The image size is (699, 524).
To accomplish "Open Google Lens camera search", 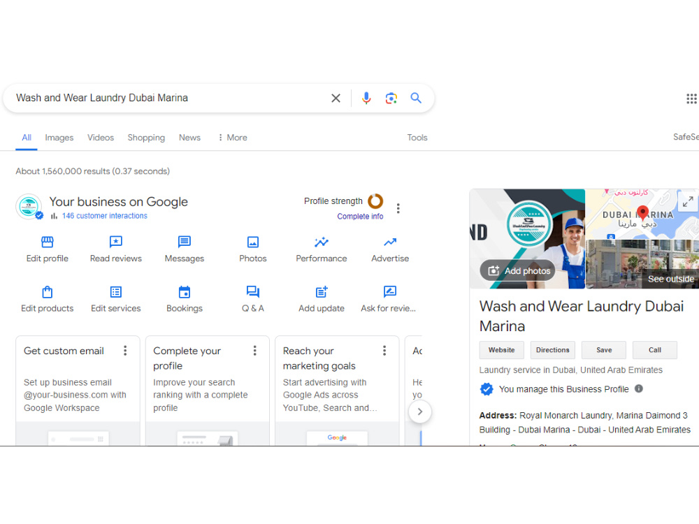I will [x=391, y=98].
